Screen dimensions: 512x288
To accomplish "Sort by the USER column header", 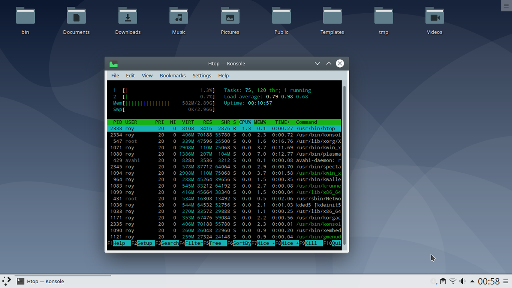I will (x=131, y=122).
